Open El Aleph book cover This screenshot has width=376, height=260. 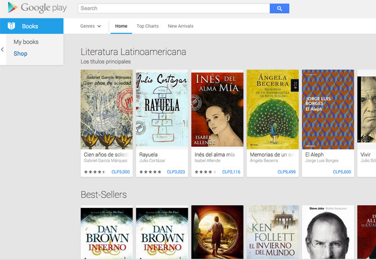328,109
